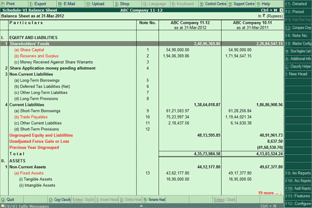Open Classify Helper from side panel
Screen dimensions: 312x208
coord(298,66)
